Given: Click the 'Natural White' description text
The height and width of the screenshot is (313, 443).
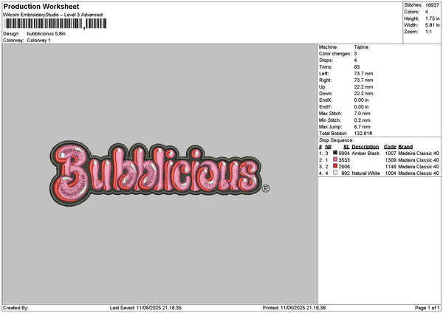Looking at the screenshot, I should click(365, 173).
